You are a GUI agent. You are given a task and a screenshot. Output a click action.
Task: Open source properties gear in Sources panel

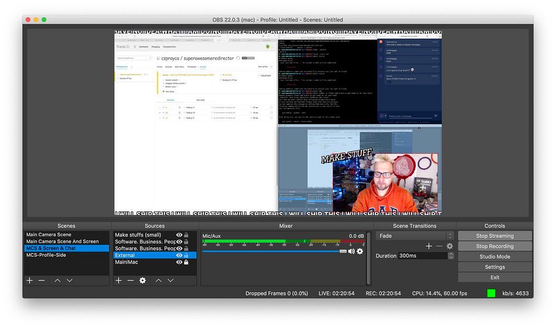click(x=142, y=281)
